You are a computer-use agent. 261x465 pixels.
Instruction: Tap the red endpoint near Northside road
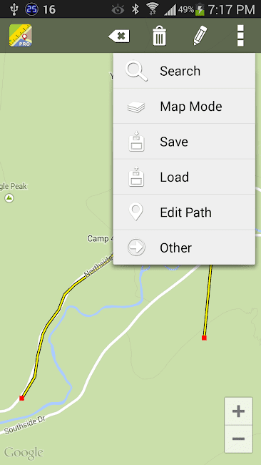tap(21, 398)
